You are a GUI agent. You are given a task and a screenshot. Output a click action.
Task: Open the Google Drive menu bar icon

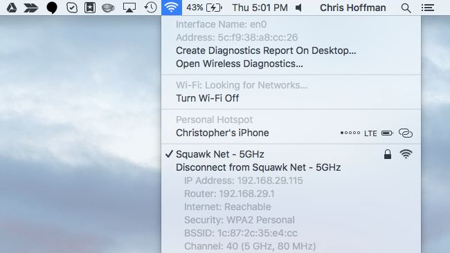pyautogui.click(x=12, y=8)
